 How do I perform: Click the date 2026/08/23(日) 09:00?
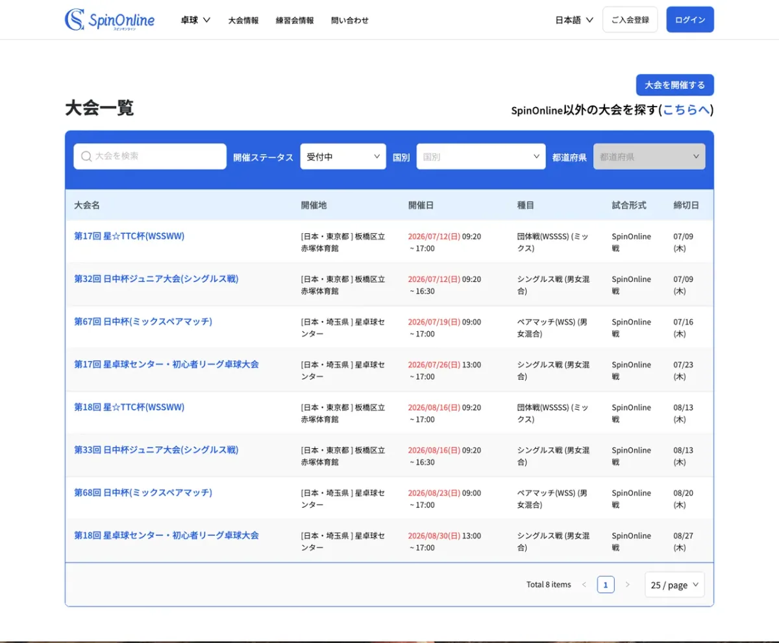[x=445, y=493]
